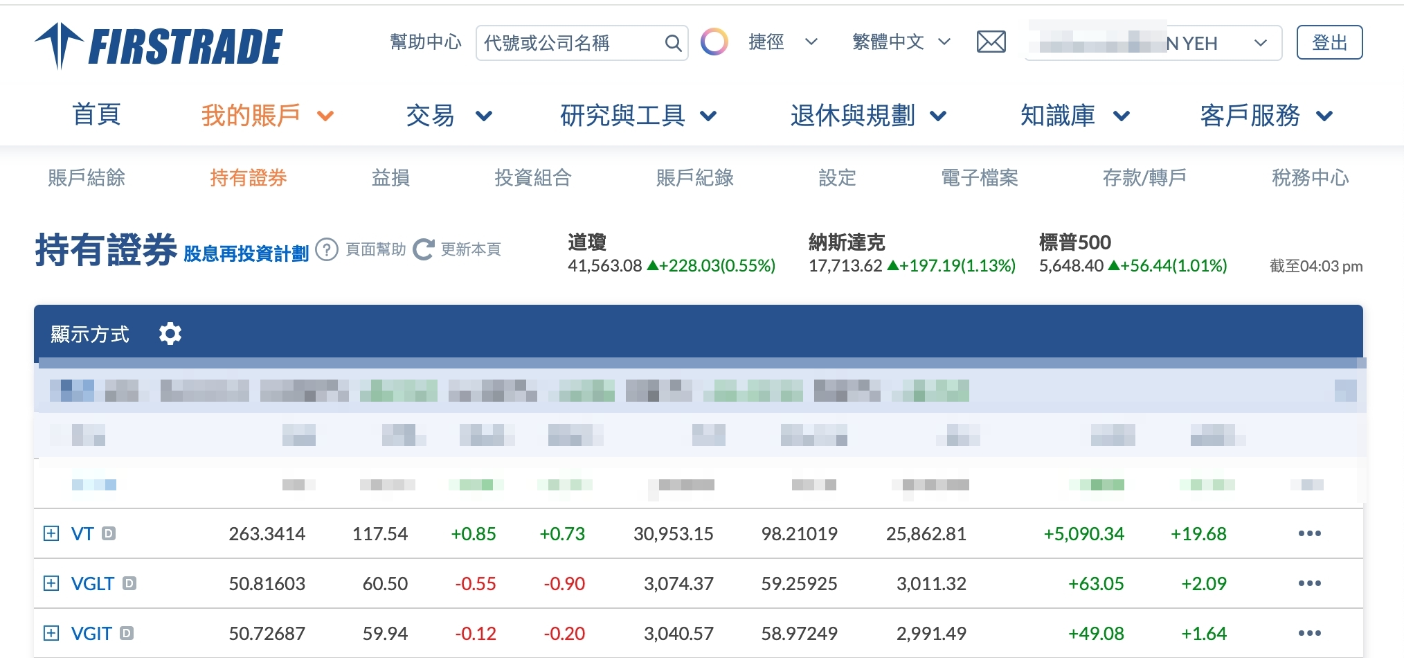Open the 電子檔案 tab

click(980, 178)
